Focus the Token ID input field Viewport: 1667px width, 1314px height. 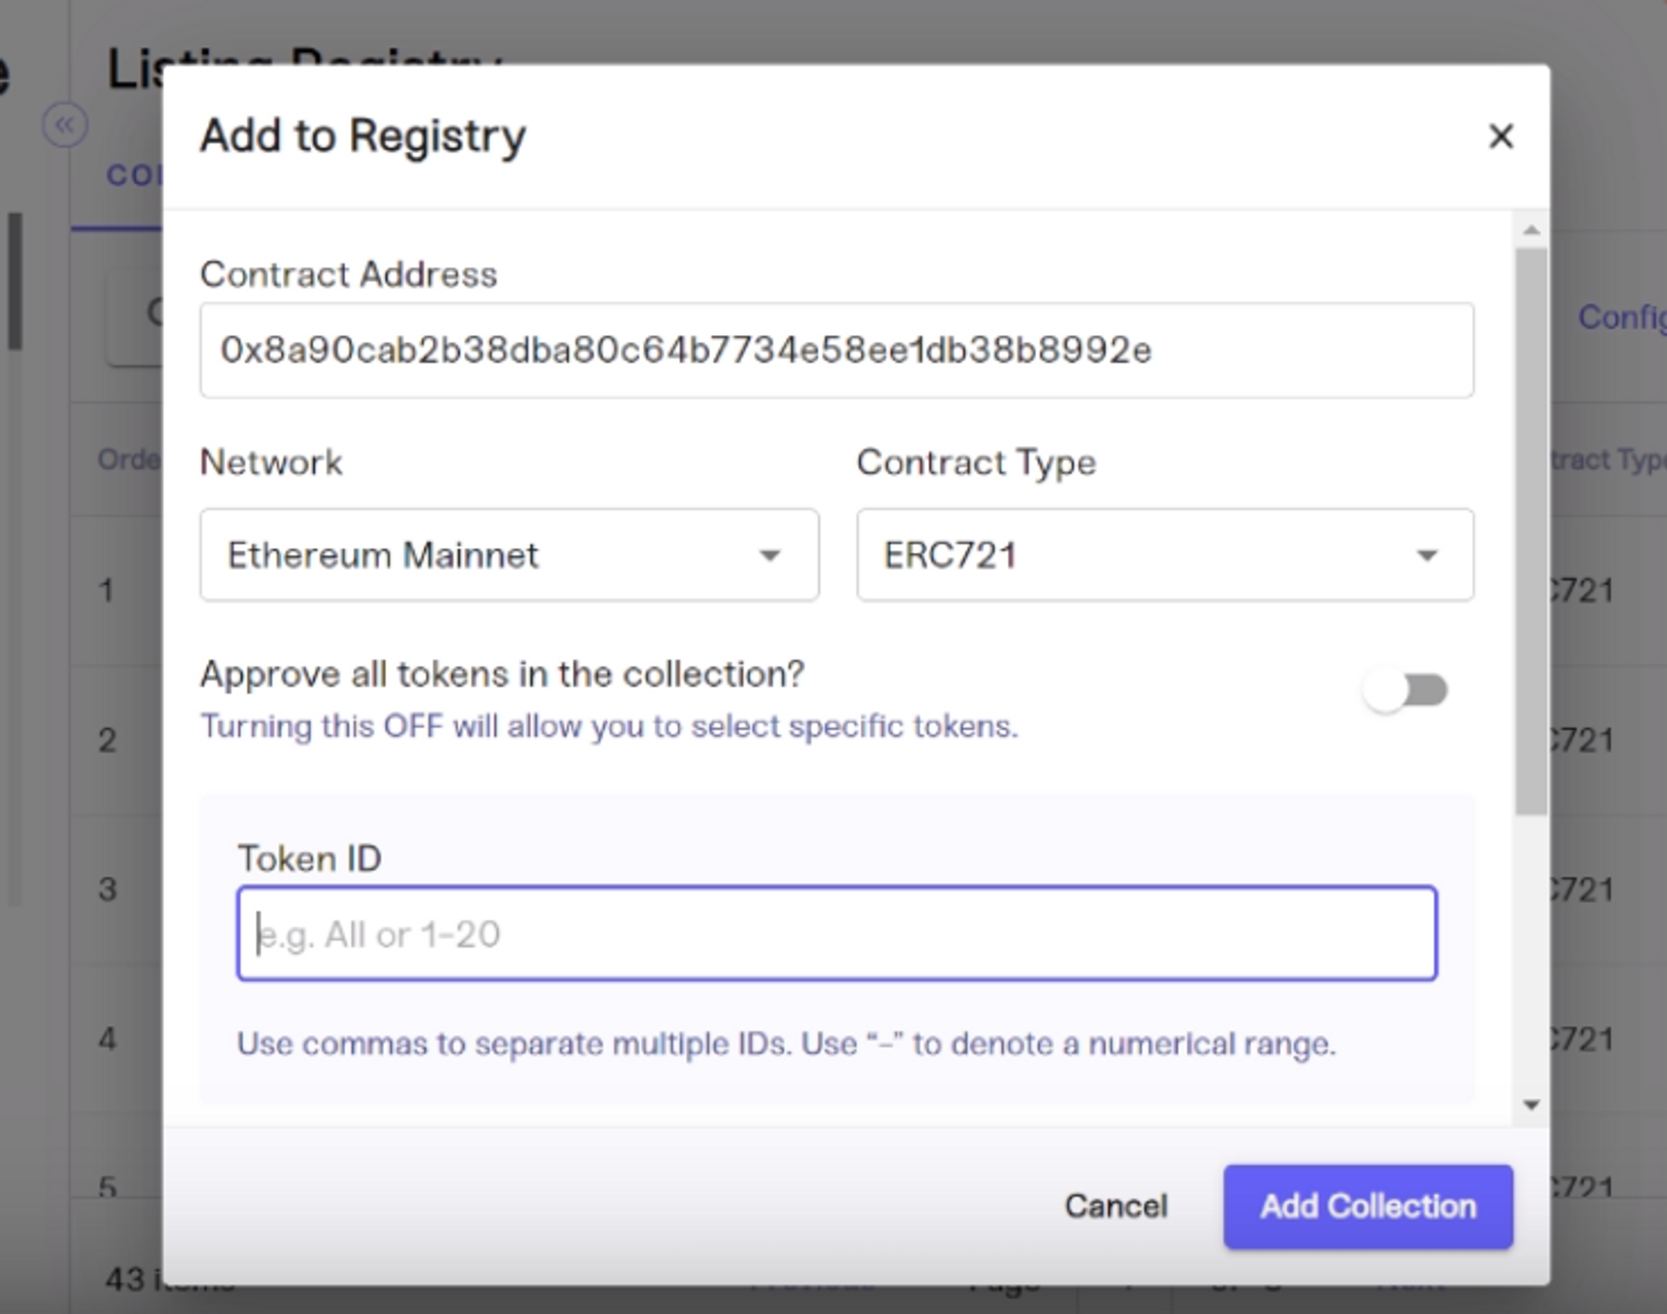pyautogui.click(x=836, y=934)
